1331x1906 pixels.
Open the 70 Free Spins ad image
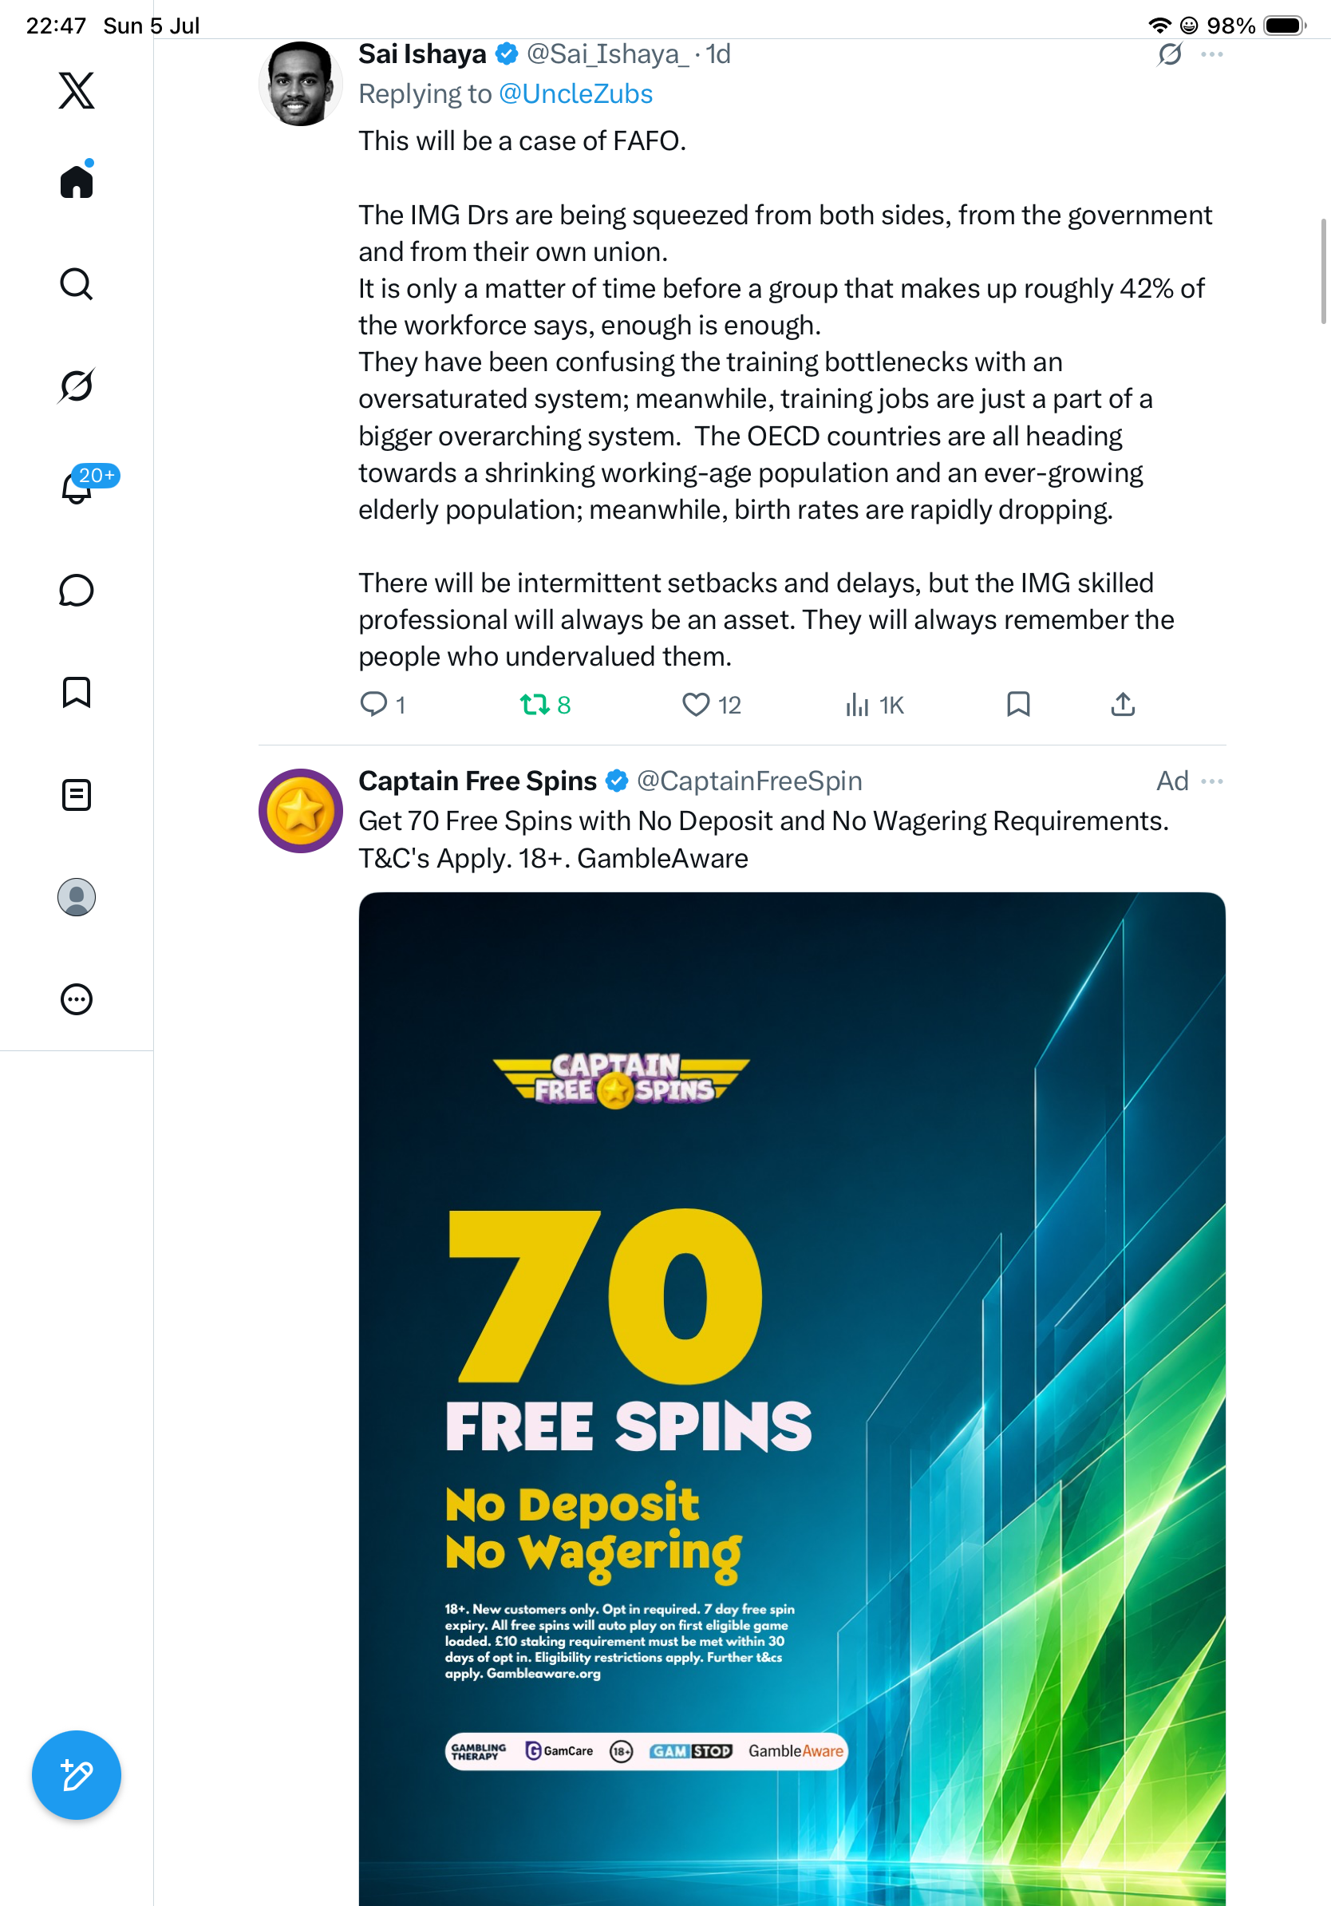tap(792, 1399)
